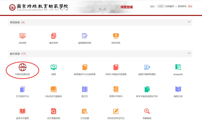
Task: Open the 论文查重系统 icon
Action: point(53,111)
